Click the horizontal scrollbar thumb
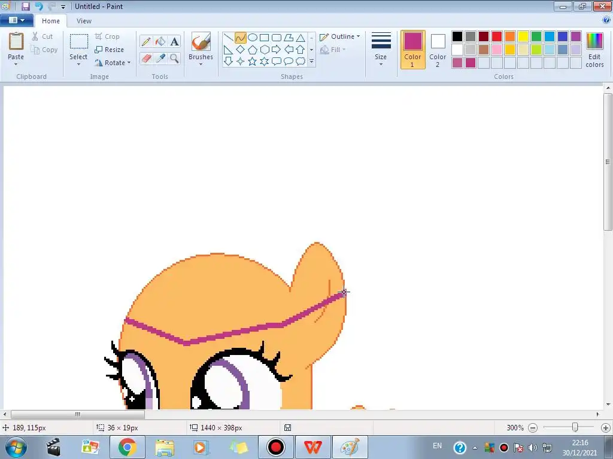The height and width of the screenshot is (459, 613). (78, 414)
